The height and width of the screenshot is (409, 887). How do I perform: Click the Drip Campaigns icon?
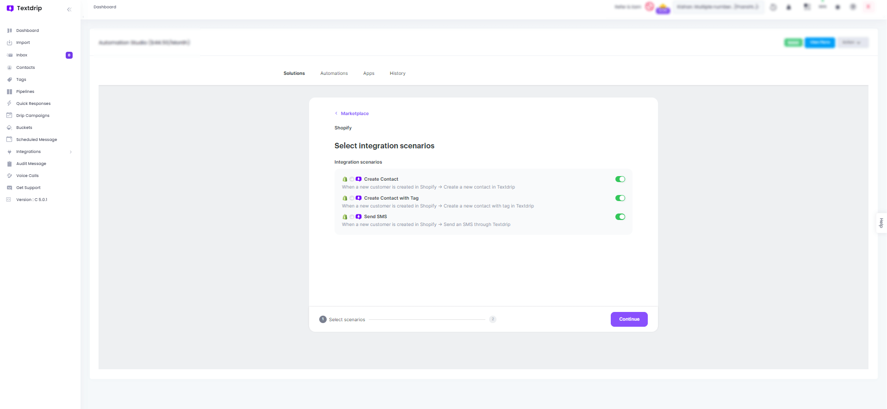pyautogui.click(x=9, y=116)
